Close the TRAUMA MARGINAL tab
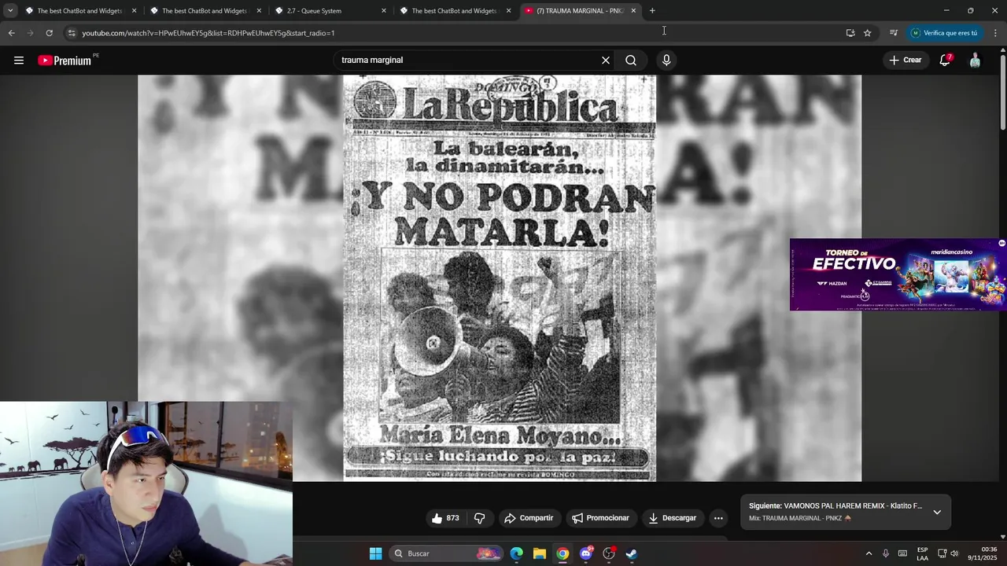The image size is (1007, 566). tap(633, 11)
